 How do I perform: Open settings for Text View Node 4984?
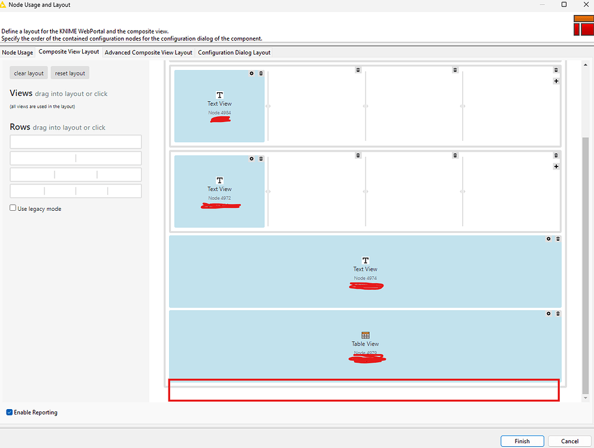(x=251, y=73)
